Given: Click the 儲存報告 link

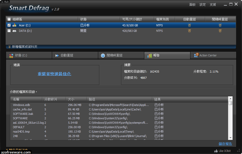Looking at the screenshot, I should coord(225,144).
